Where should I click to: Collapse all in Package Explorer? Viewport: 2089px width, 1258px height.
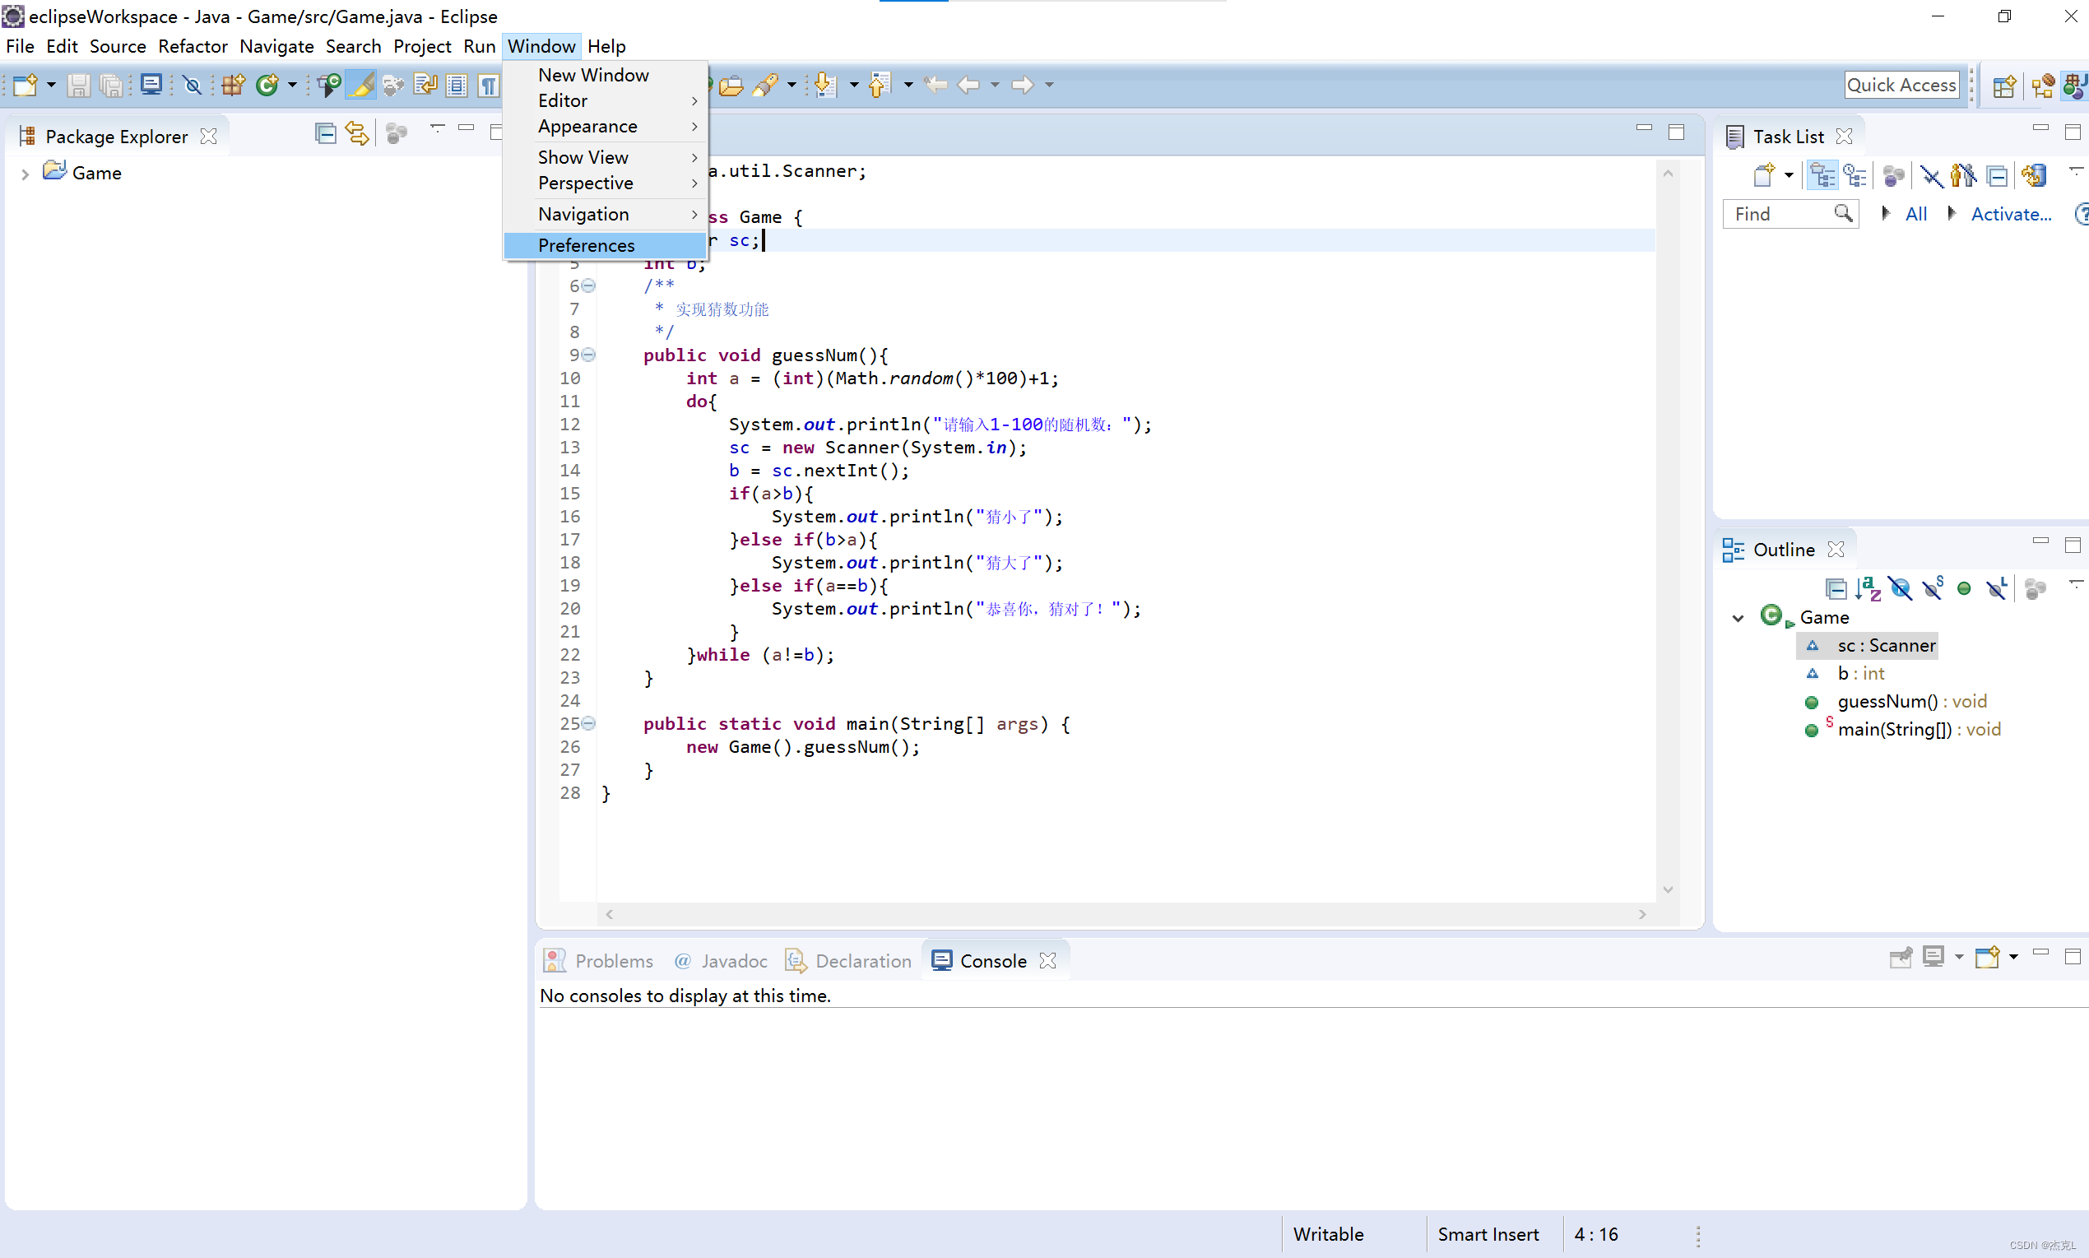coord(326,134)
